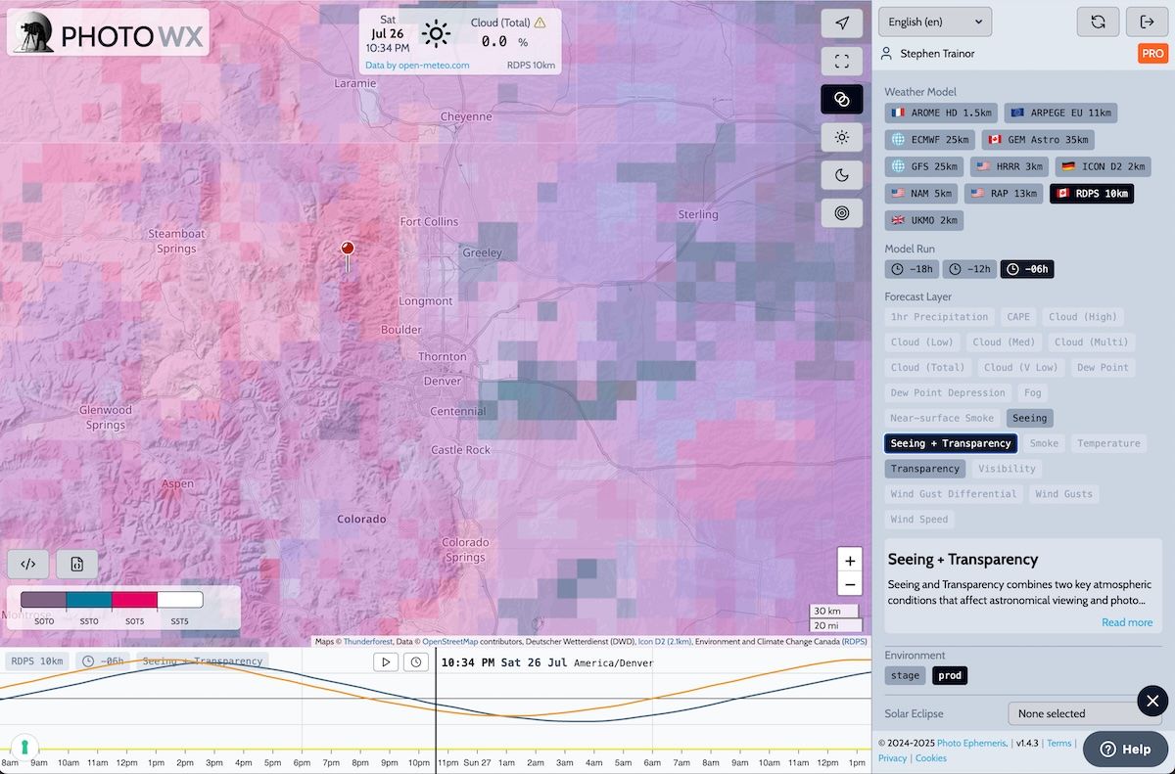Click the concentric circles target icon
This screenshot has width=1175, height=774.
(x=841, y=212)
